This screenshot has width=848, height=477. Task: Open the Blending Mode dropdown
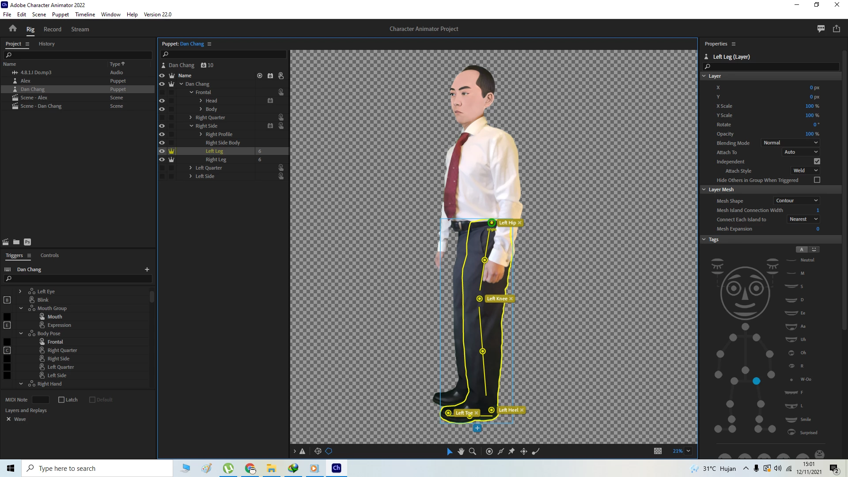791,143
